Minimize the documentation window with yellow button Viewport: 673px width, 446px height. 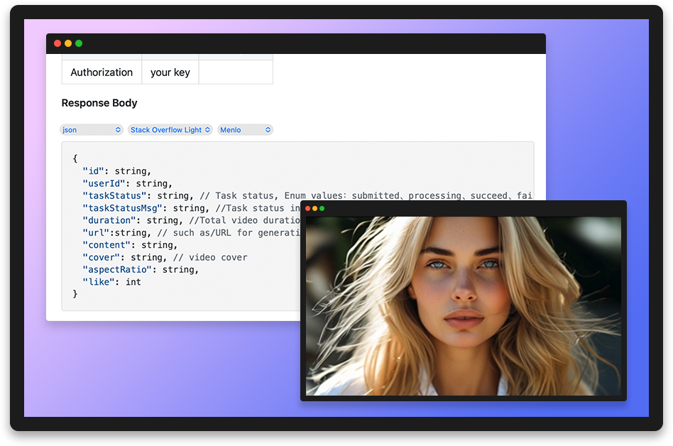68,43
